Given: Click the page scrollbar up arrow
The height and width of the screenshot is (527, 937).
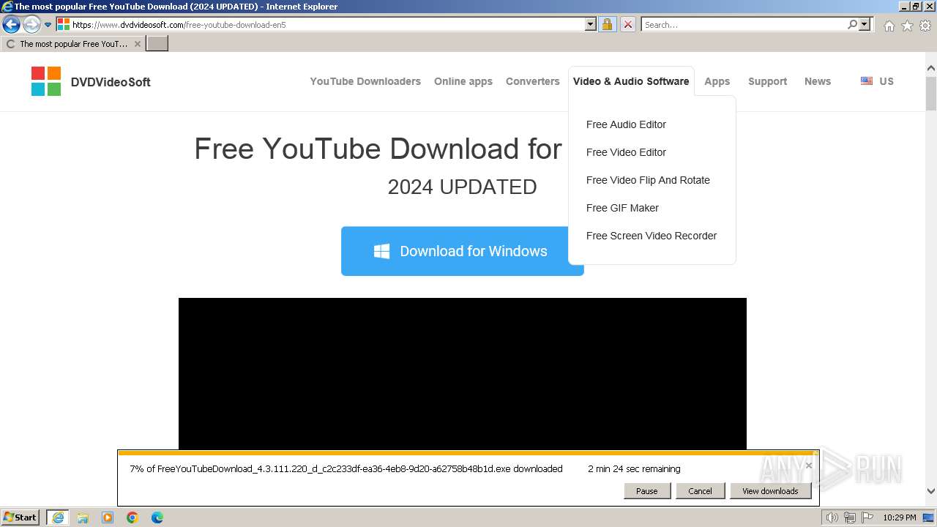Looking at the screenshot, I should point(931,69).
